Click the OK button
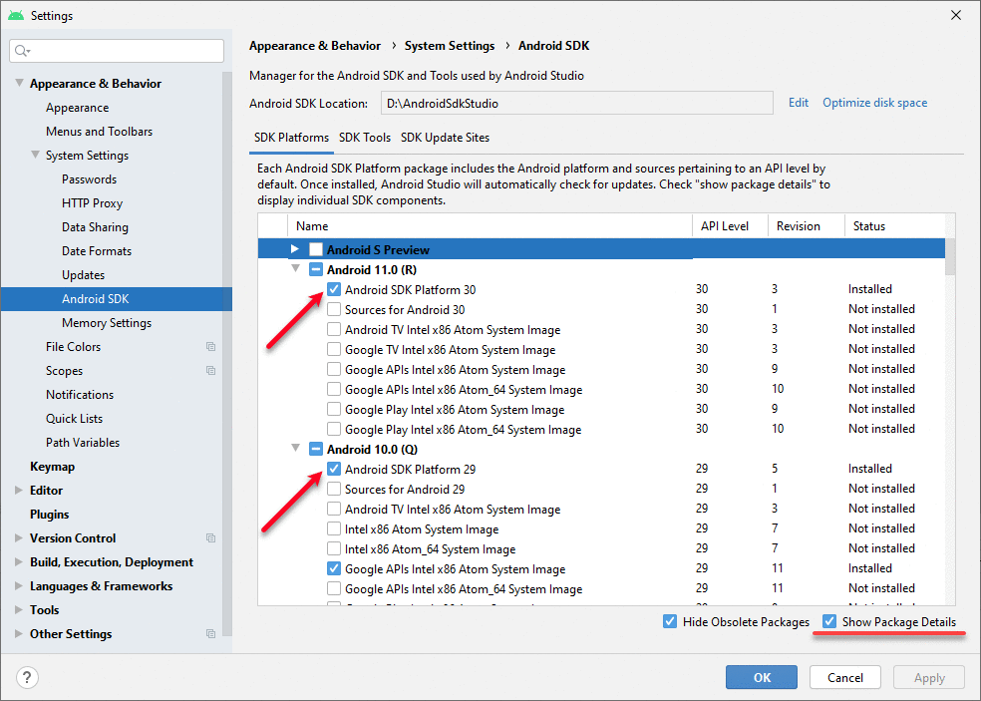 (x=762, y=677)
